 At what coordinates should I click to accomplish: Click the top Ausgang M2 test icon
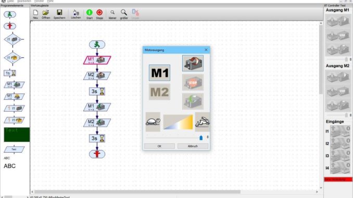pos(338,76)
